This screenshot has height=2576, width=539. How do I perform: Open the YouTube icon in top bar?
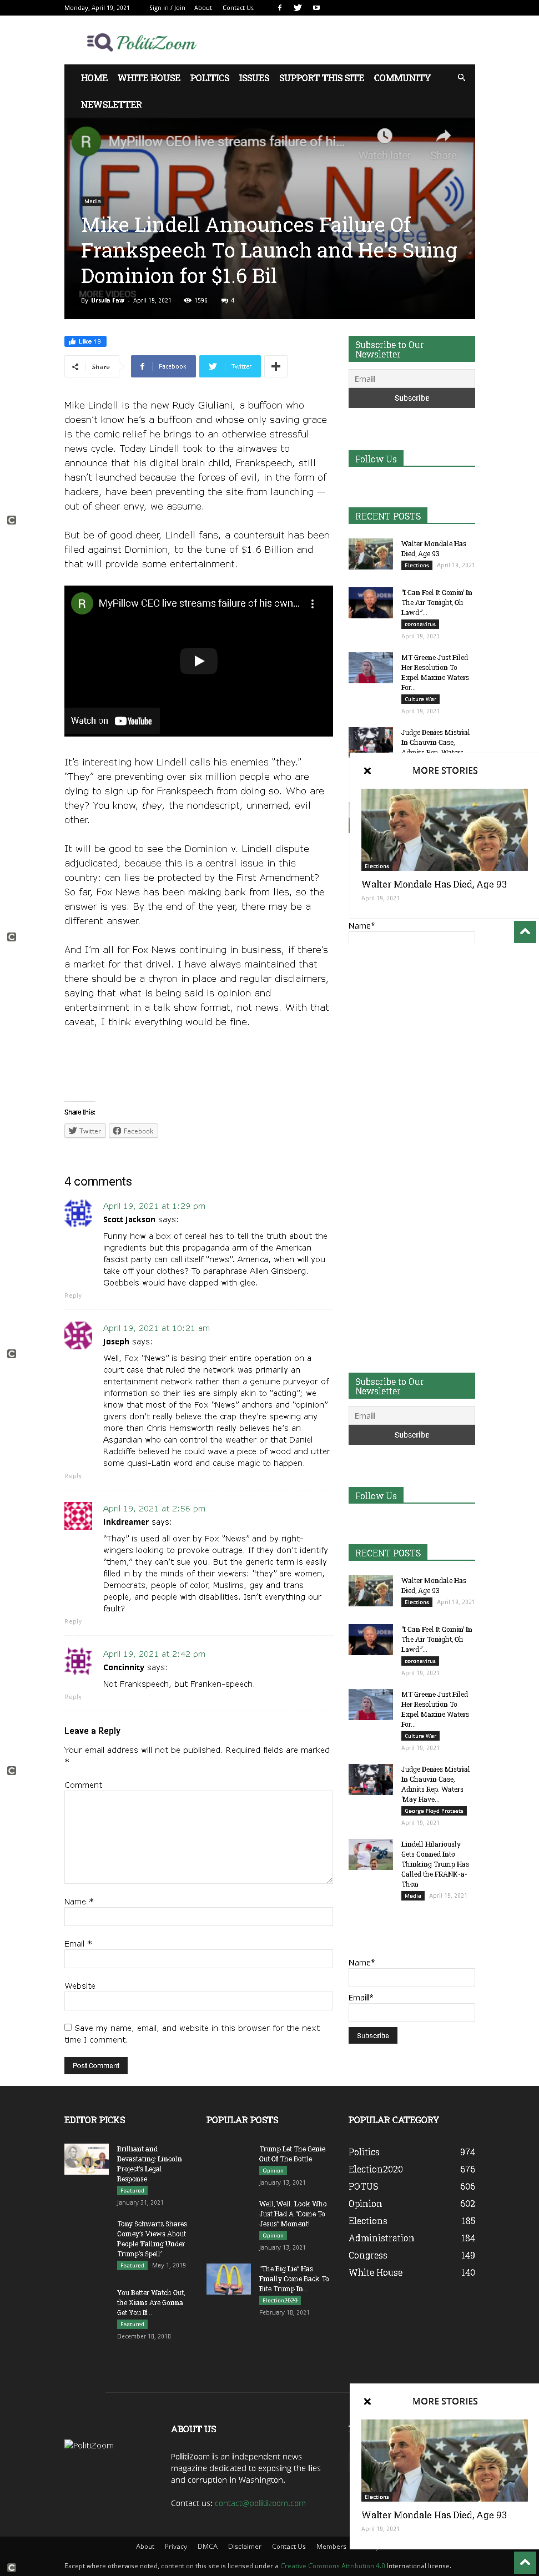316,7
